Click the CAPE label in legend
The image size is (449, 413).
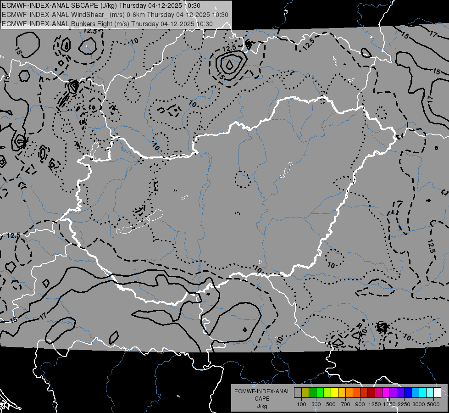click(262, 398)
